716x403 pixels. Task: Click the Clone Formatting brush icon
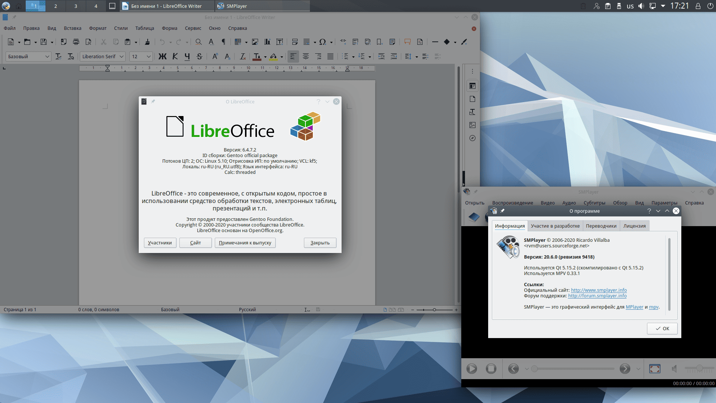click(x=147, y=42)
